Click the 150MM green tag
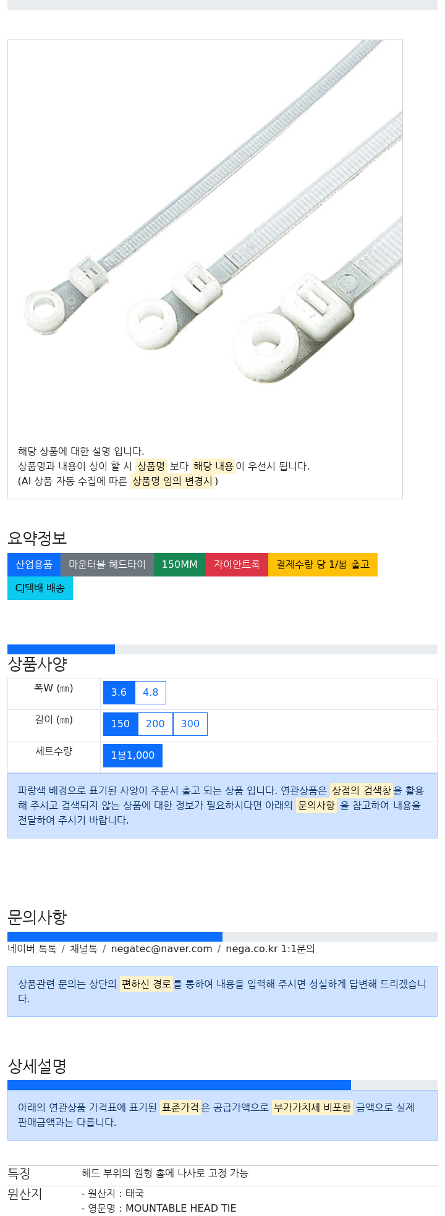 [180, 565]
